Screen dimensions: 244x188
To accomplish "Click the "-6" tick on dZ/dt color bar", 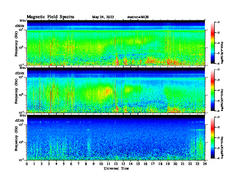I will point(218,158).
